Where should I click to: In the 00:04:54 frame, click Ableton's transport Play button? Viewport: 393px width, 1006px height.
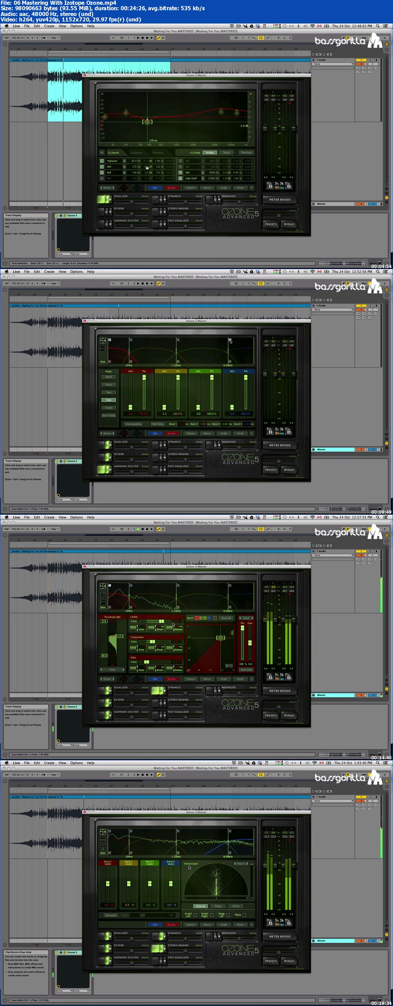click(138, 38)
